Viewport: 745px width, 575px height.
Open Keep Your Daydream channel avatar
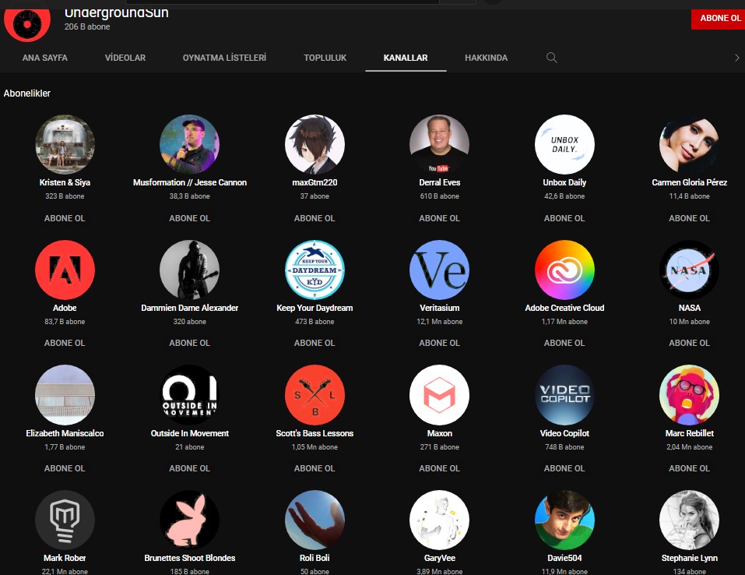[315, 270]
